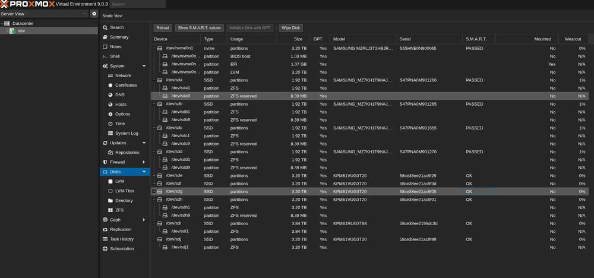Image resolution: width=594 pixels, height=278 pixels.
Task: Select the /dev/sdh9 partition row
Action: tap(369, 216)
